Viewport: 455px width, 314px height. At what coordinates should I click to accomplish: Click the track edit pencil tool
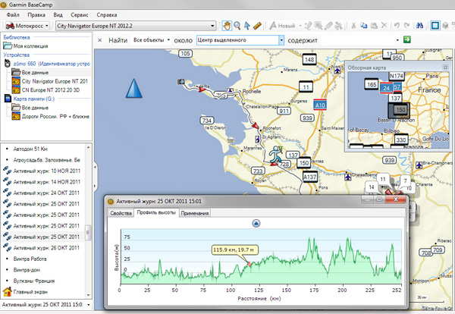tap(308, 26)
